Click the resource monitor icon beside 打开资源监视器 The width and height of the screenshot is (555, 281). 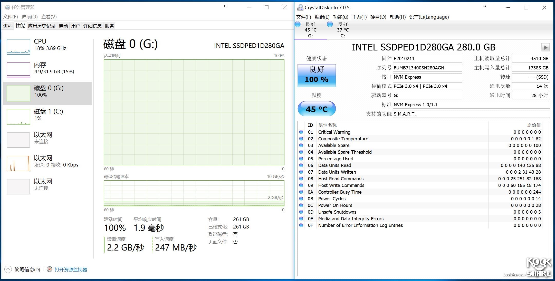tap(50, 269)
